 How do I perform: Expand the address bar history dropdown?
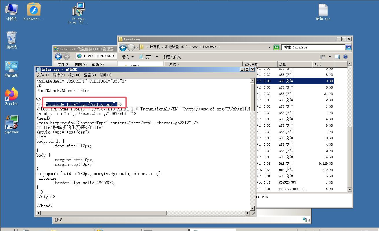(x=269, y=47)
